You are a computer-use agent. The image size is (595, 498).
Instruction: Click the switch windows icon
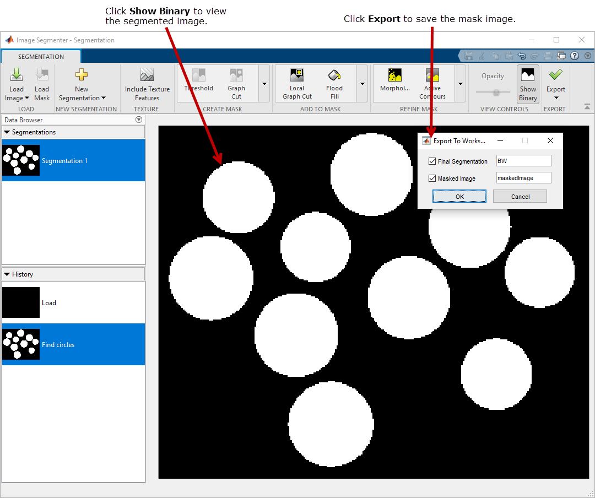(561, 56)
